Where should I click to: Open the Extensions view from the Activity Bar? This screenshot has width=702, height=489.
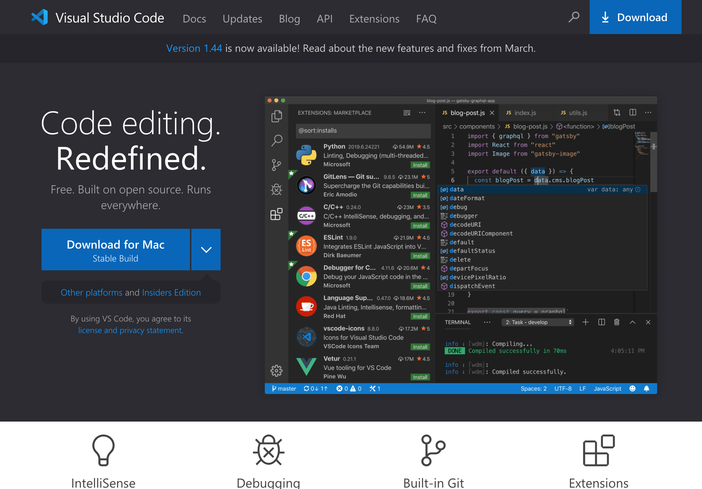point(276,215)
